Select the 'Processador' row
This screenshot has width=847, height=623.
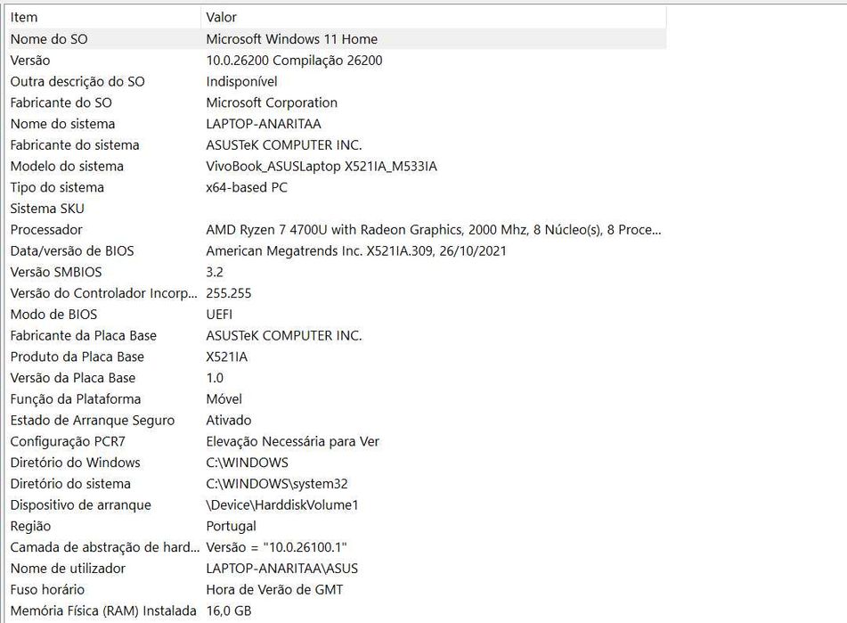(x=337, y=230)
